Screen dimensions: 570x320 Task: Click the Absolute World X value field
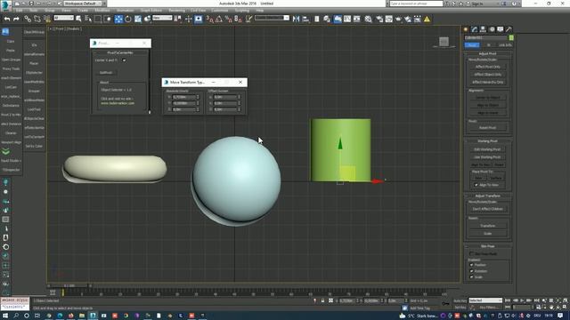pyautogui.click(x=183, y=97)
